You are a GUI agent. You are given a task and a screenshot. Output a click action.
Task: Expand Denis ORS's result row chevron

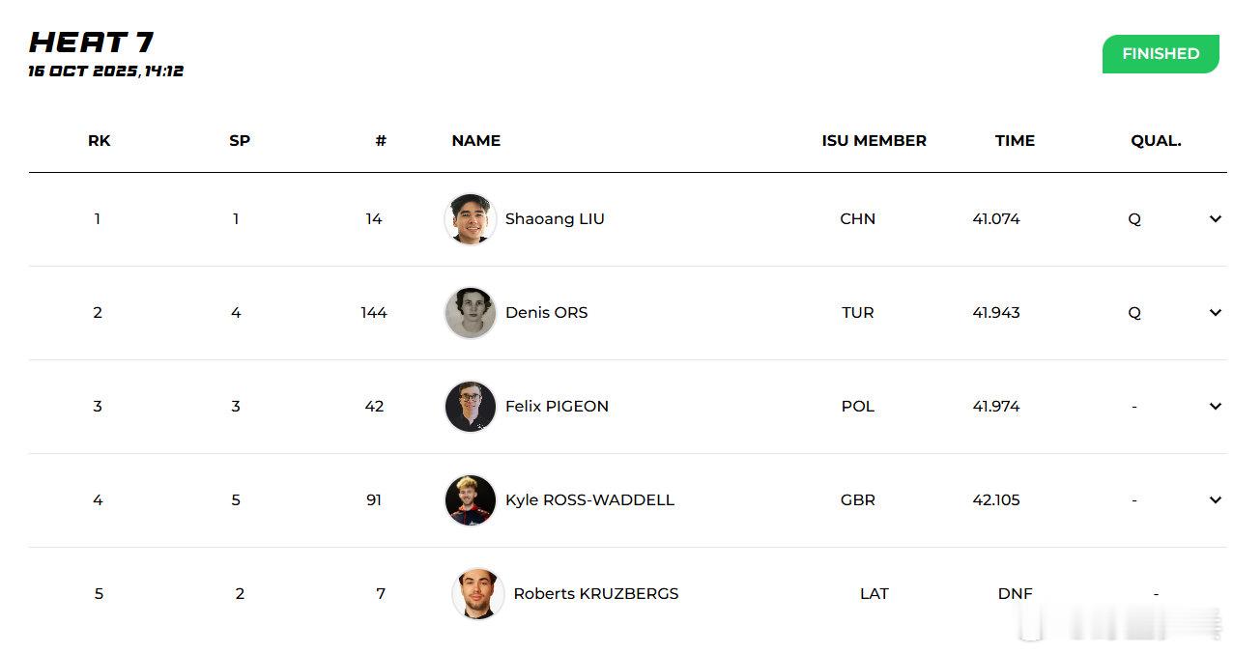1215,313
